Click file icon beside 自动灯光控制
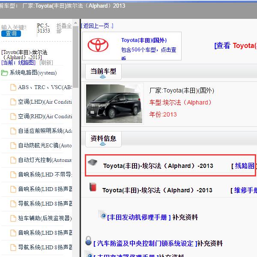257x257 pixels. point(13,160)
